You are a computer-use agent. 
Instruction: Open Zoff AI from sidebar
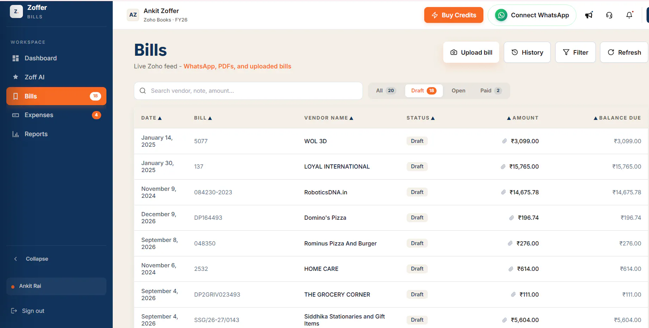click(56, 77)
